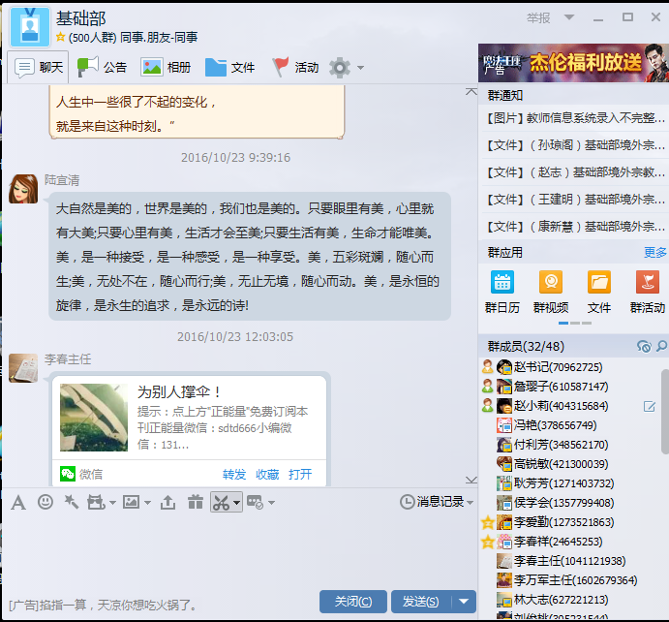Viewport: 669px width, 622px height.
Task: Open the 为别人撑伞 article thumbnail
Action: [x=93, y=417]
